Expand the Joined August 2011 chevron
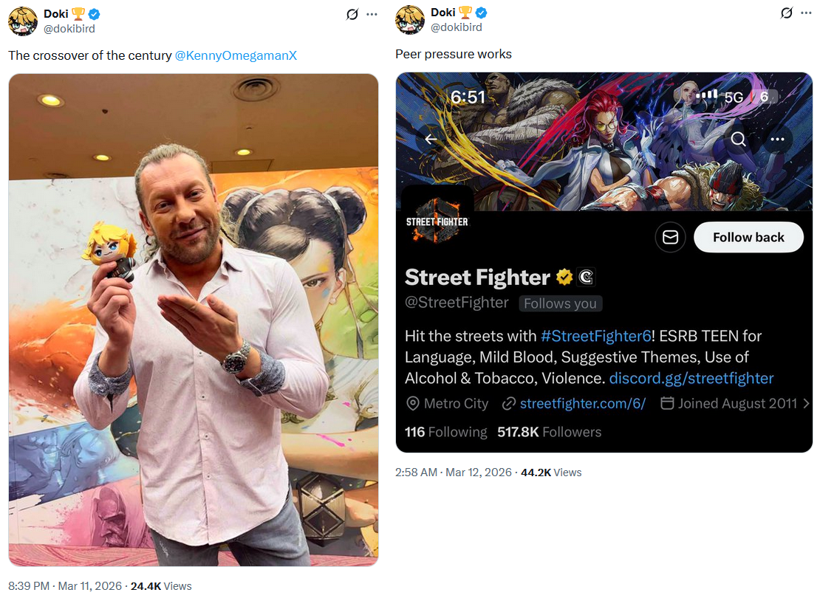 (x=806, y=404)
